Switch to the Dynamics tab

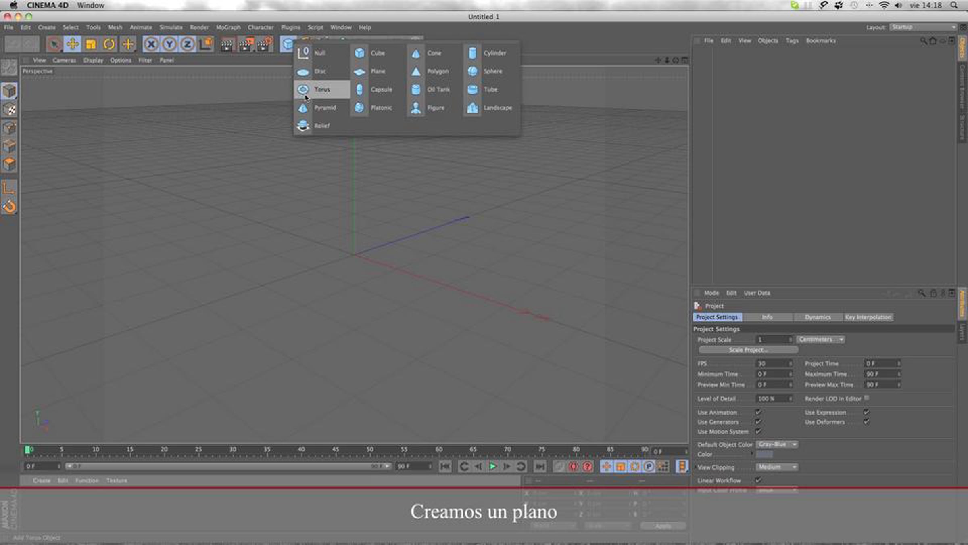coord(818,317)
